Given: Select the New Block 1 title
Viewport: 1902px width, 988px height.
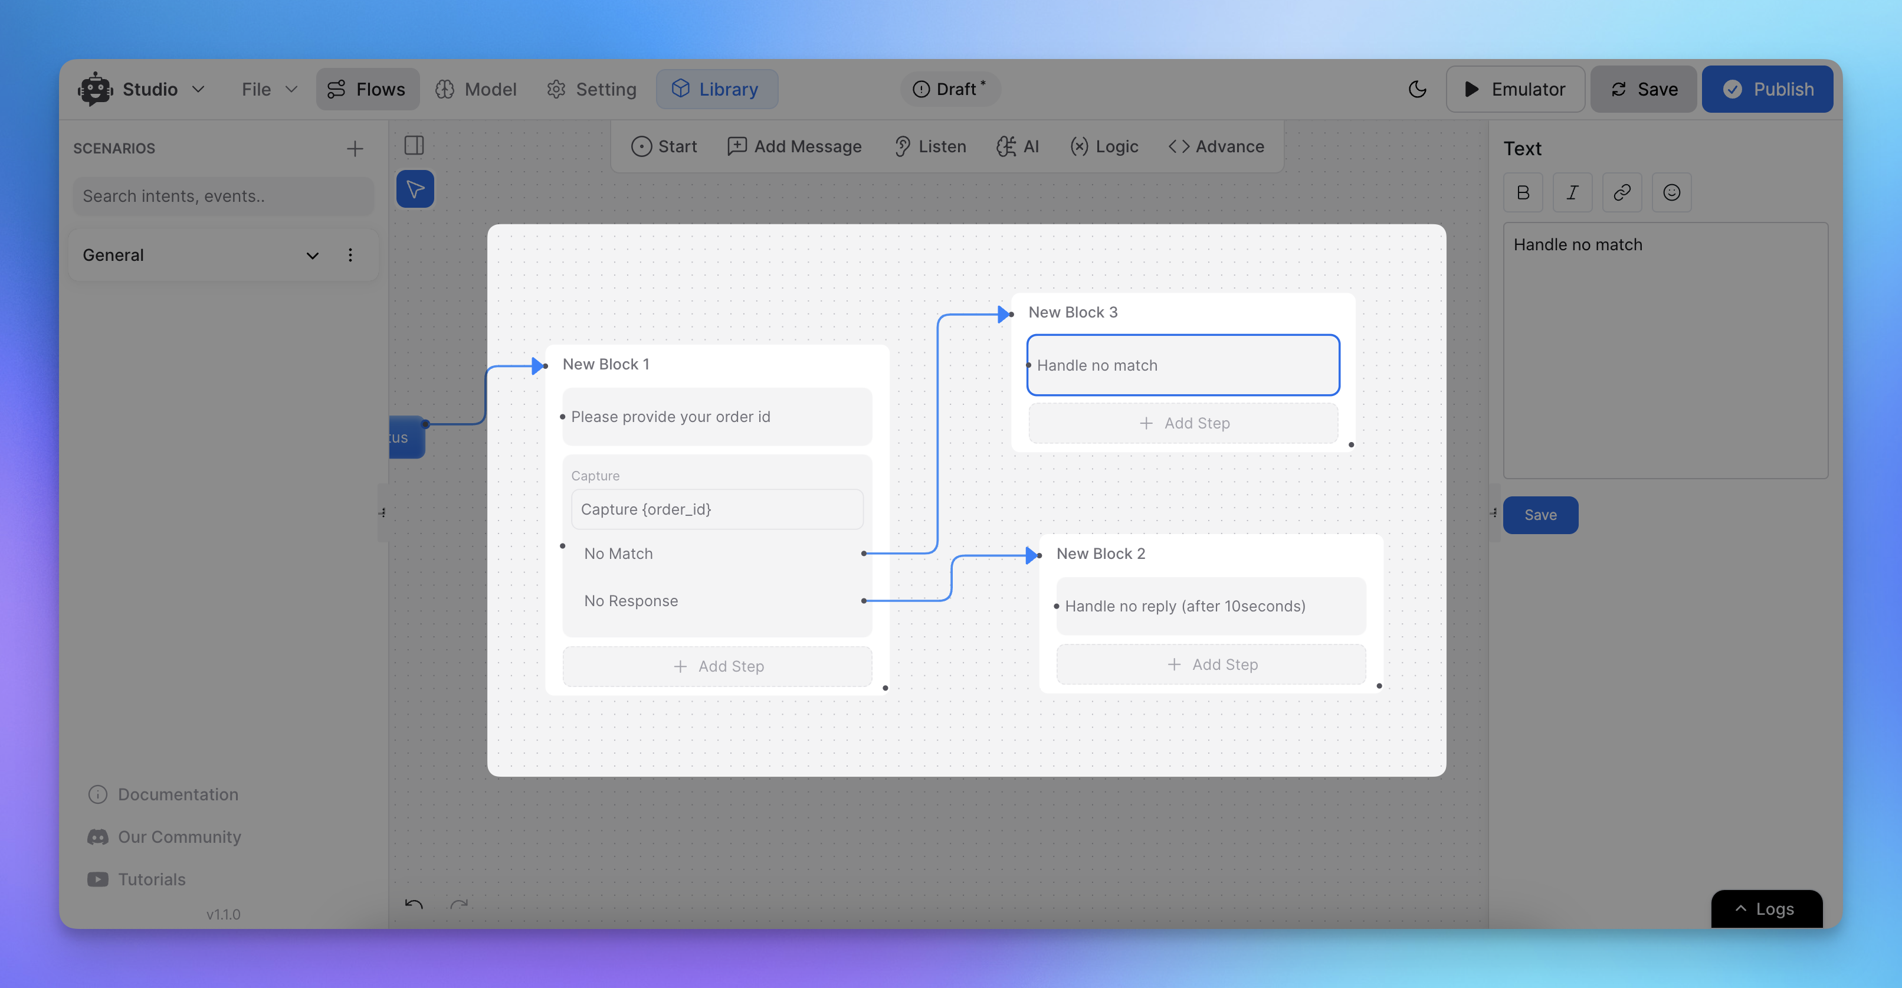Looking at the screenshot, I should 606,365.
